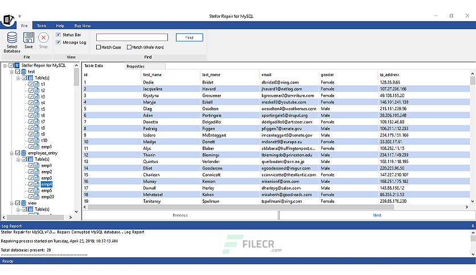
Task: Go to the Previous page of rows
Action: click(180, 215)
